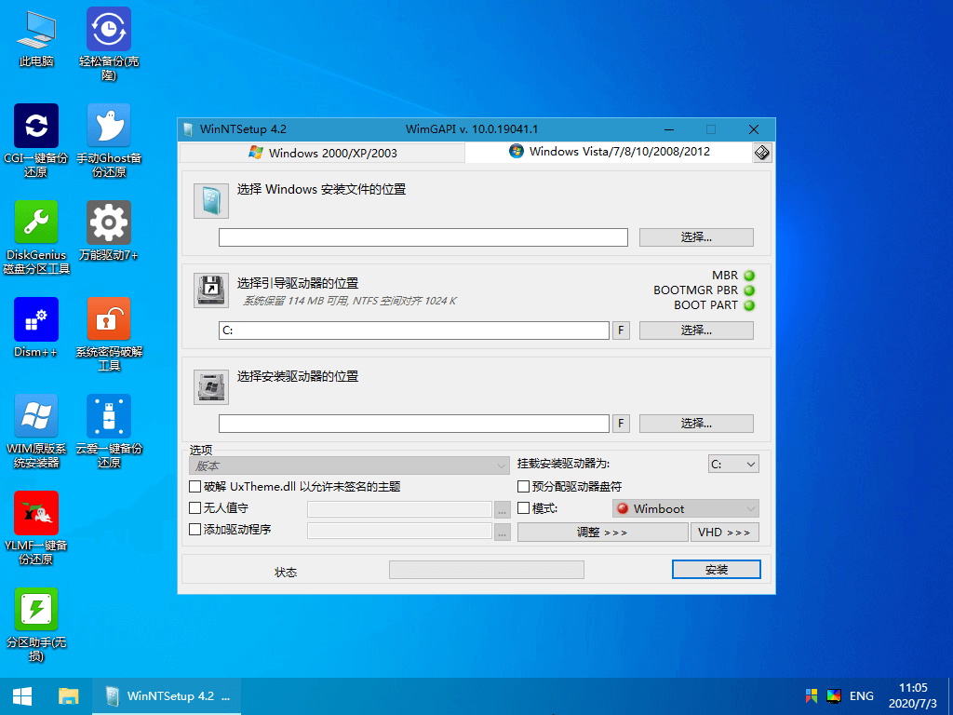The image size is (953, 715).
Task: Check the 添加驱动程序 option
Action: tap(195, 530)
